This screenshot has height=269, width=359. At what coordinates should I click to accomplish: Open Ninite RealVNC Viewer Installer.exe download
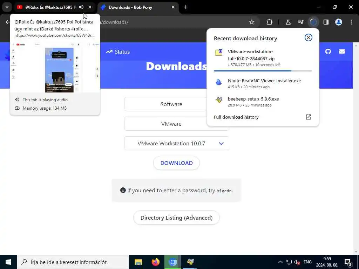263,83
